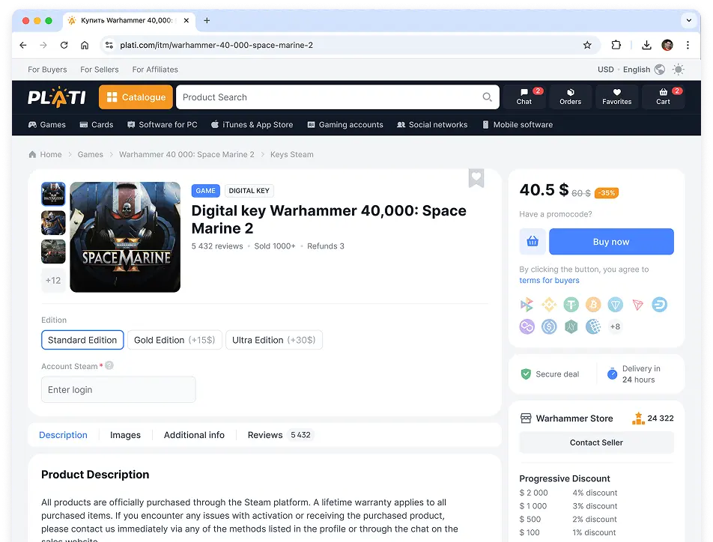The width and height of the screenshot is (713, 542).
Task: Switch to the Reviews 5 432 tab
Action: [279, 435]
